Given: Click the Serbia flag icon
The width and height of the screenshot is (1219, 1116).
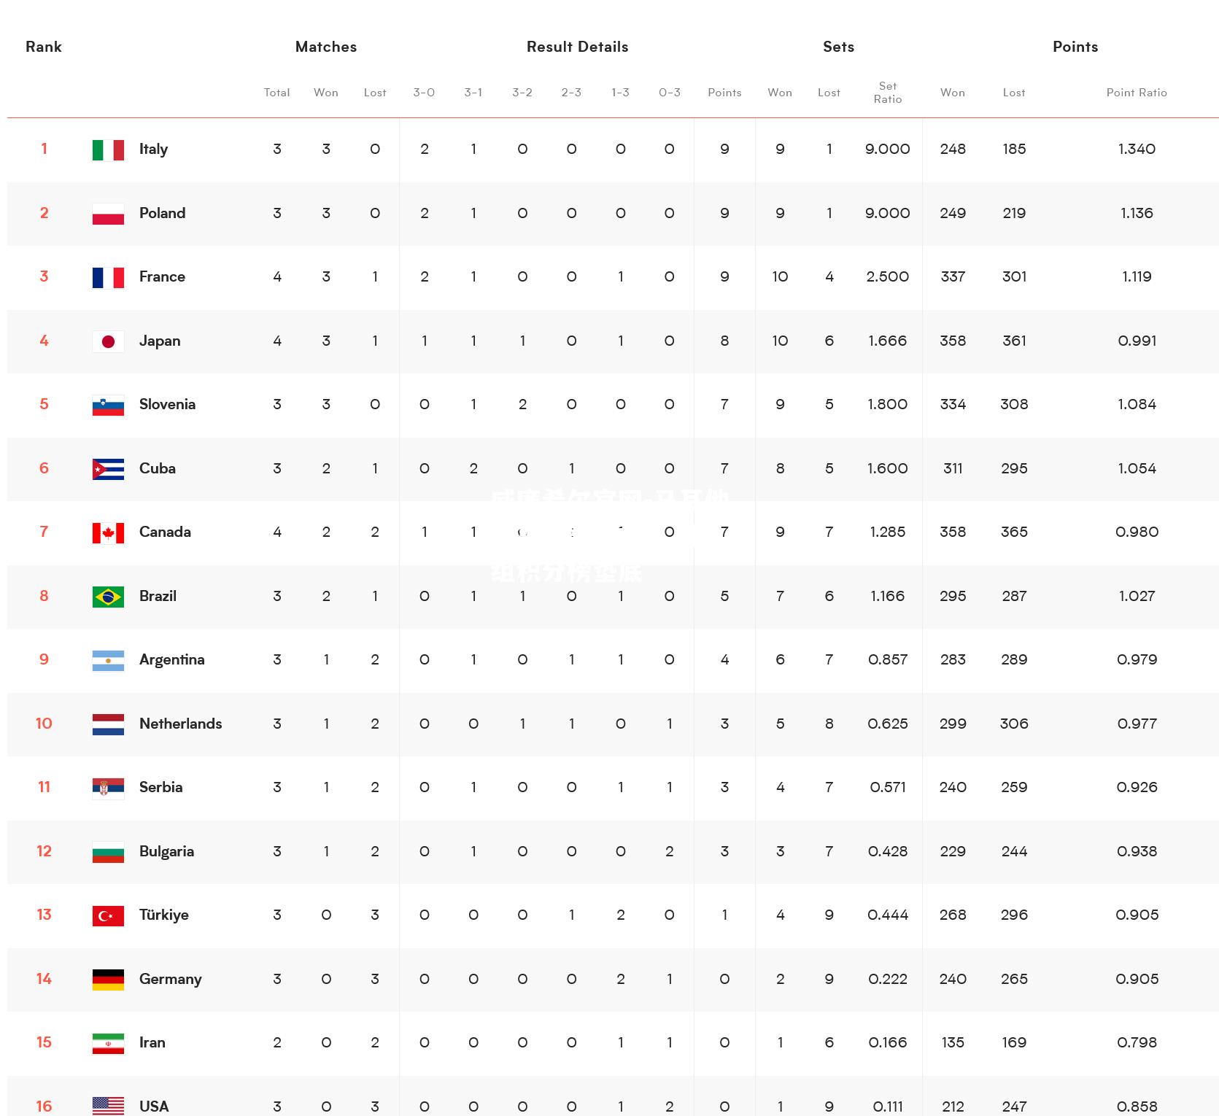Looking at the screenshot, I should [x=108, y=788].
